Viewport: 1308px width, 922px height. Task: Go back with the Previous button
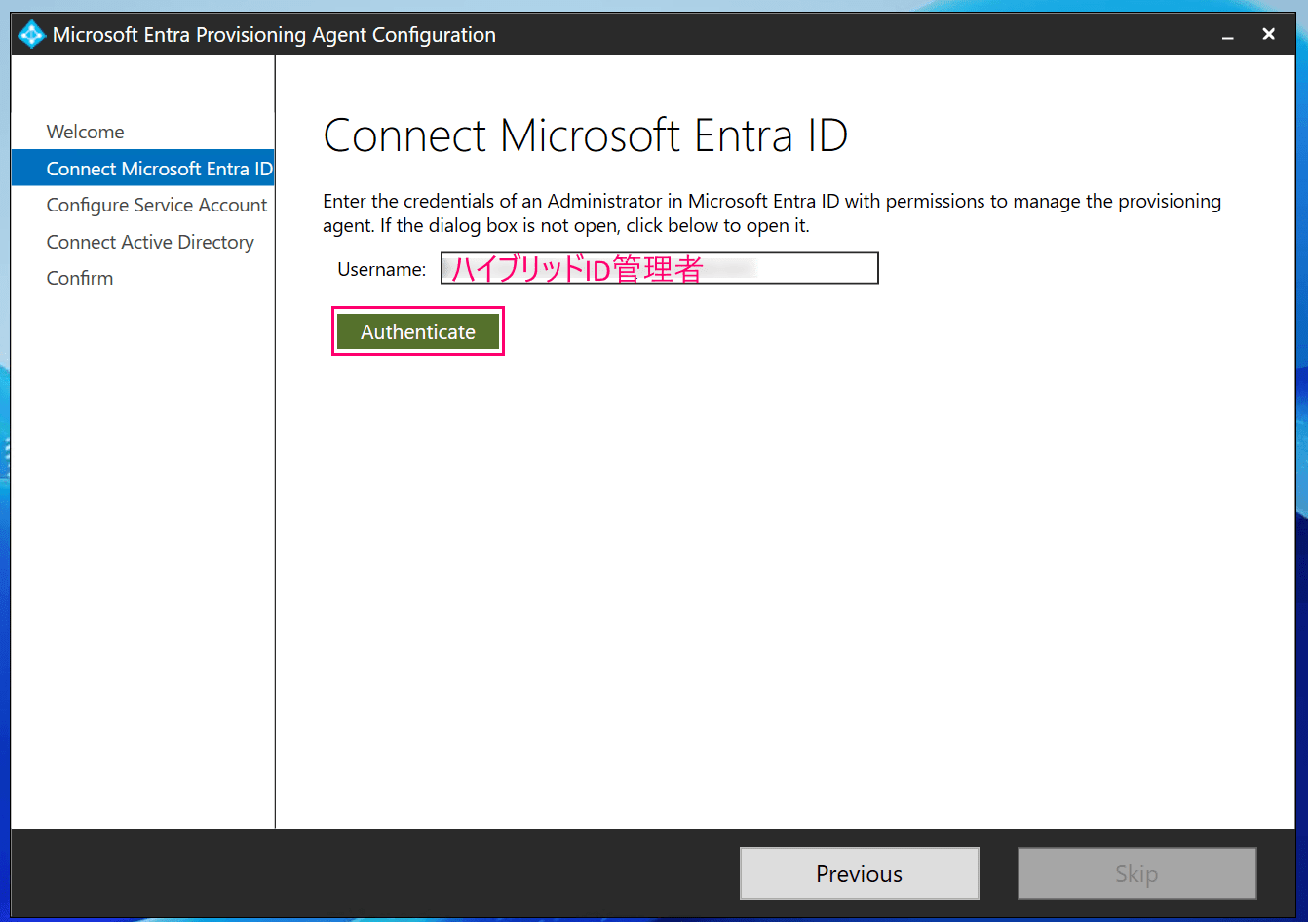coord(860,873)
